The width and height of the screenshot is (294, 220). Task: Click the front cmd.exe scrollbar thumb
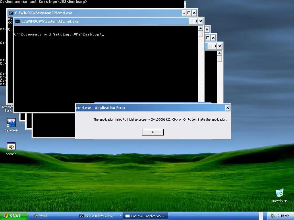click(200, 34)
